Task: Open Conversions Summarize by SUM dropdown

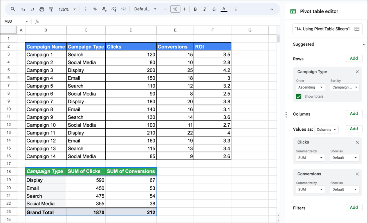Action: coord(310,189)
